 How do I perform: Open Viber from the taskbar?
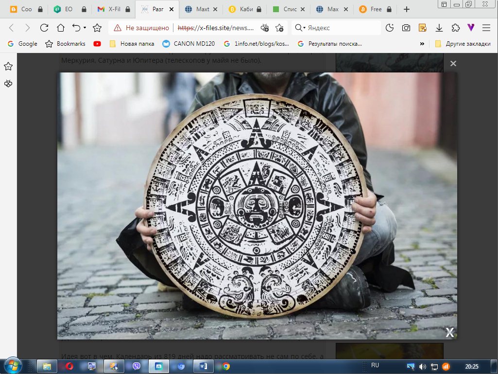[x=137, y=366]
